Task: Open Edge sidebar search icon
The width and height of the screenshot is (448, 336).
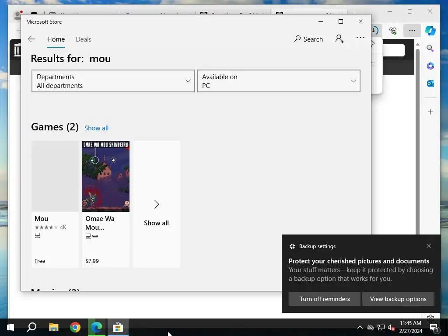Action: coord(430,48)
